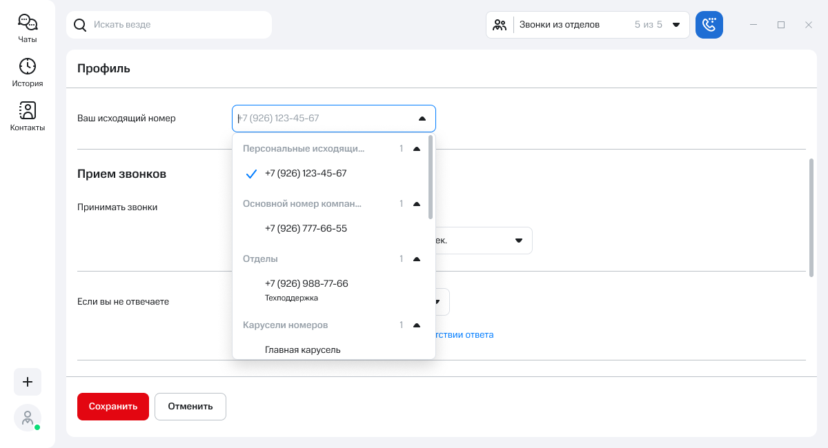Select Главная карусель option

(x=303, y=350)
